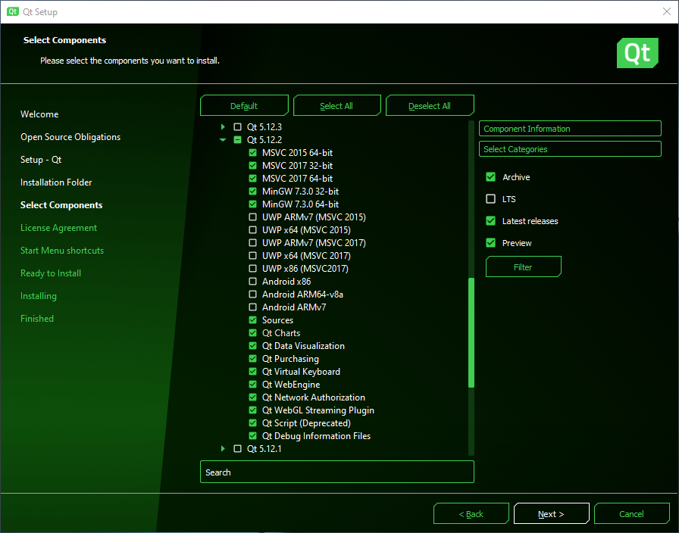Check UWP x86 (MSVC2017) component
This screenshot has width=679, height=533.
253,268
